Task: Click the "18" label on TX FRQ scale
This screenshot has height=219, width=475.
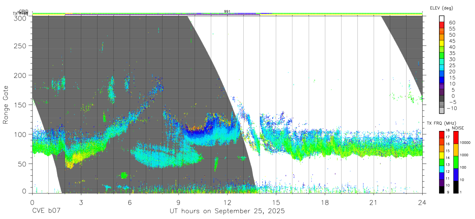Action: [447, 130]
